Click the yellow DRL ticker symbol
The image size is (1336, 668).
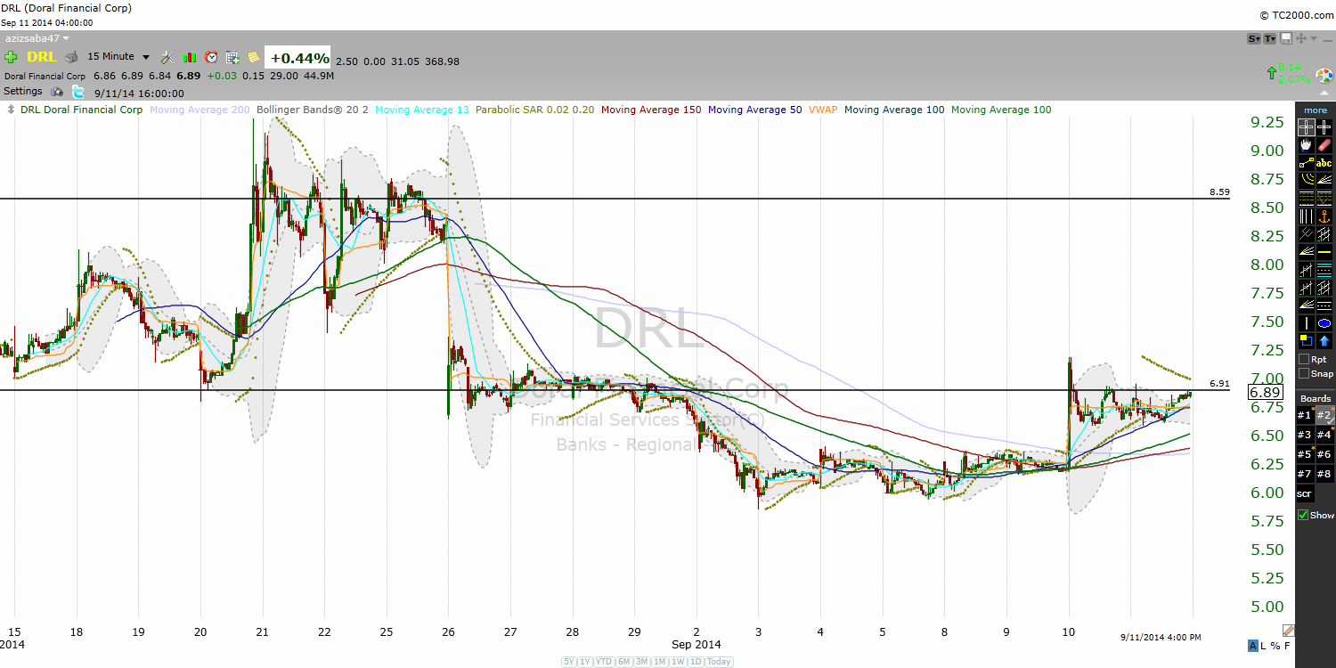[42, 57]
